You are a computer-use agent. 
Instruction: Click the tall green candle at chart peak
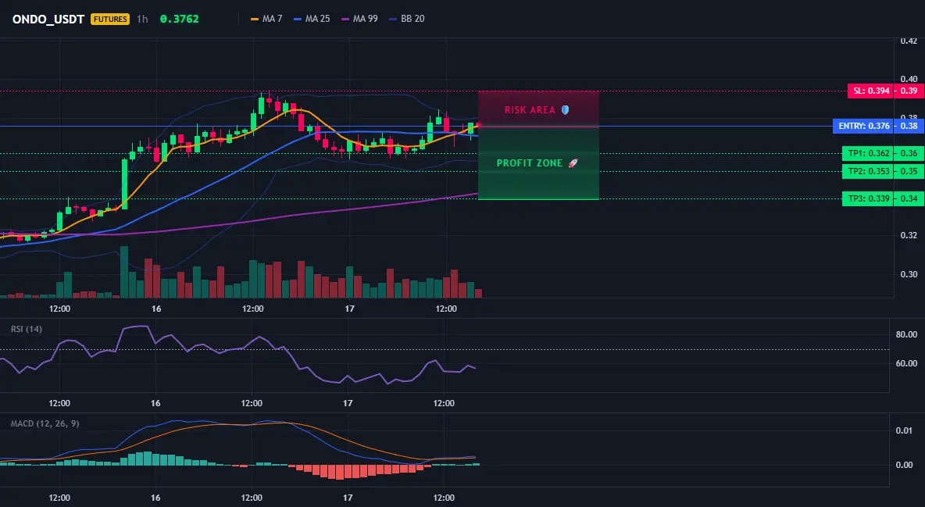click(261, 105)
